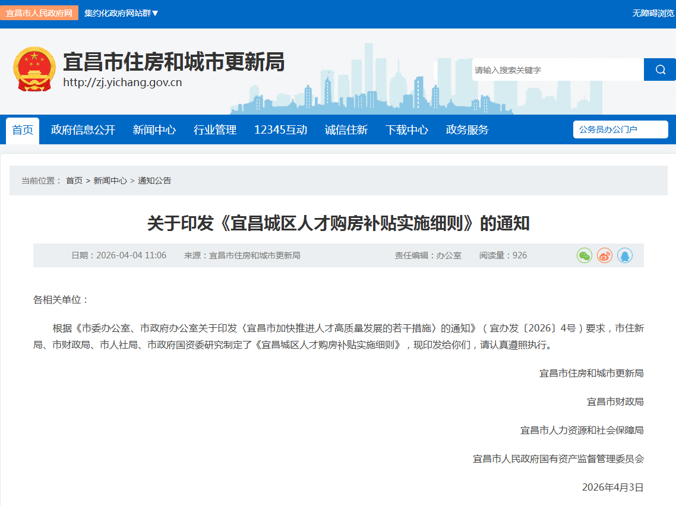Click 通知公告 breadcrumb link
Image resolution: width=676 pixels, height=506 pixels.
154,181
